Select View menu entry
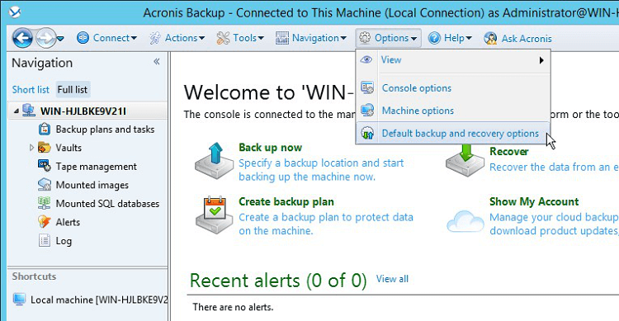This screenshot has height=321, width=619. [x=453, y=60]
